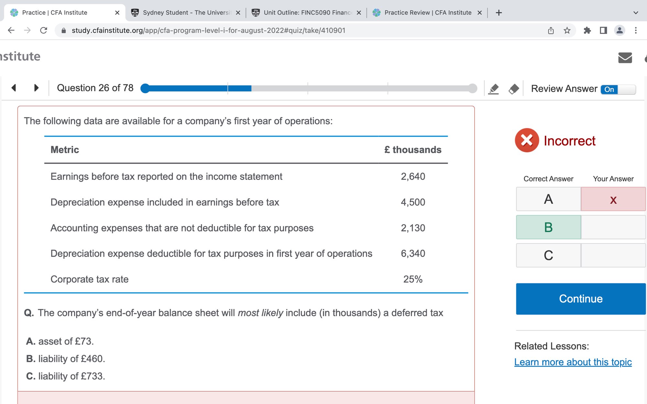Open the Chrome three-dot menu

(635, 30)
